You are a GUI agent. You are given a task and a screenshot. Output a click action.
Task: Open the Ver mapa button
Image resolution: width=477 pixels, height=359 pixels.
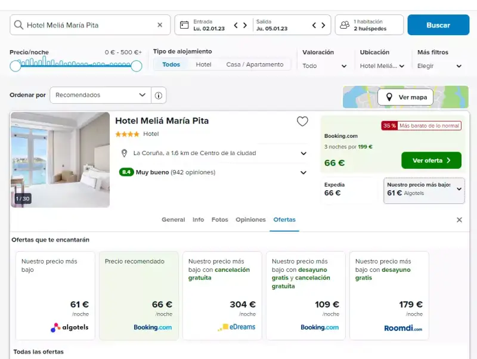click(405, 97)
